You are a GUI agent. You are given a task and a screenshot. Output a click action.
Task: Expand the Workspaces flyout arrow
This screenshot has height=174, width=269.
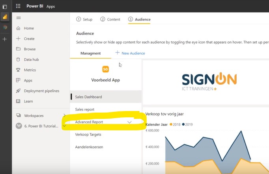pos(64,115)
